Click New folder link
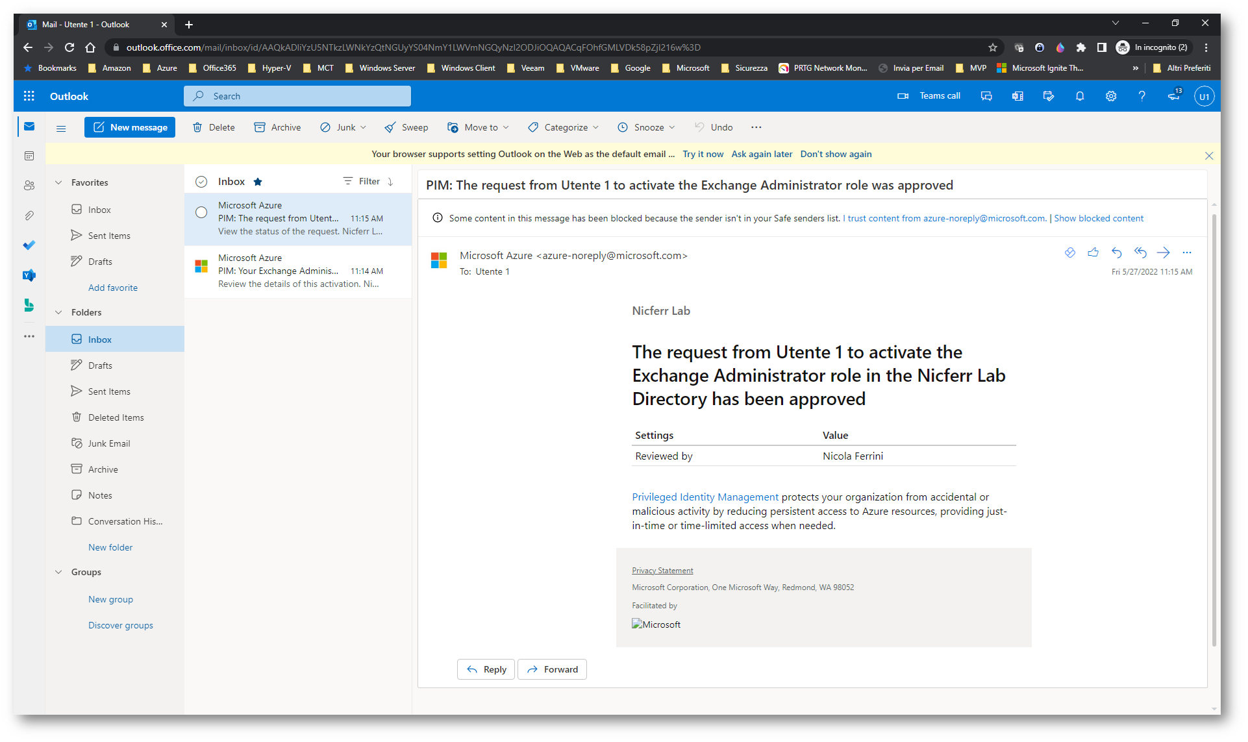Image resolution: width=1248 pixels, height=742 pixels. [110, 547]
